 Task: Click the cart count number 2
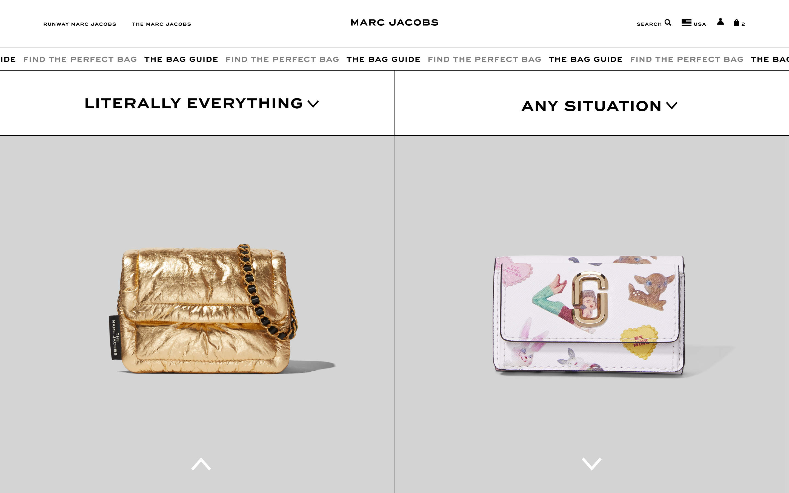point(743,24)
